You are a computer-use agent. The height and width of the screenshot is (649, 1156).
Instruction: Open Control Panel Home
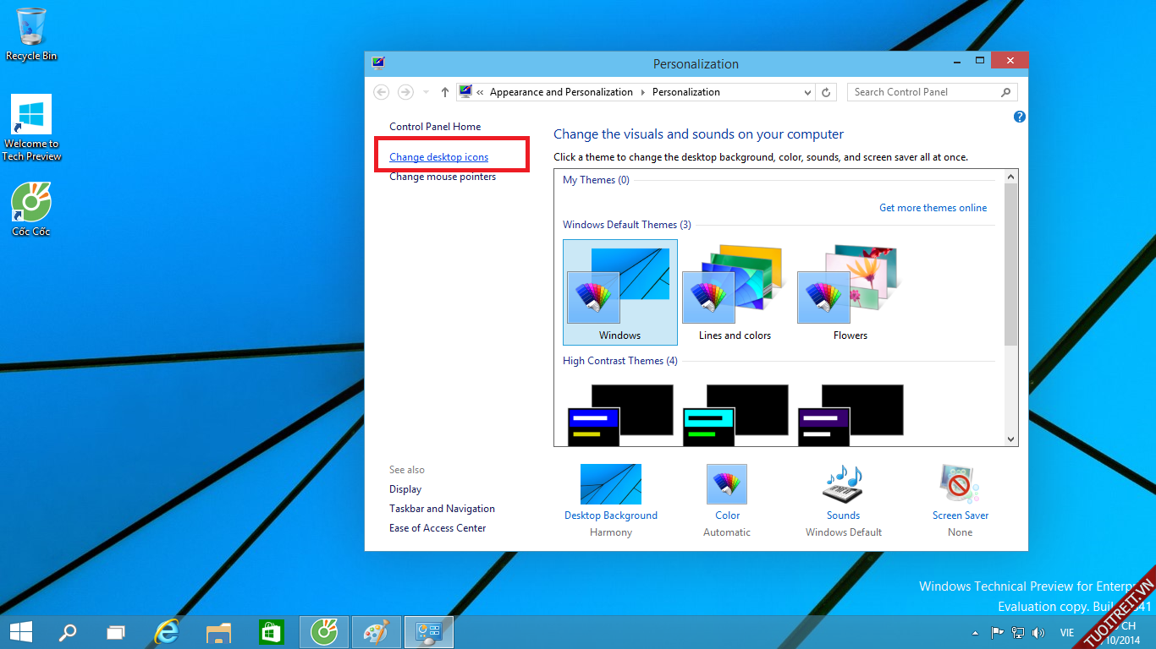coord(435,127)
